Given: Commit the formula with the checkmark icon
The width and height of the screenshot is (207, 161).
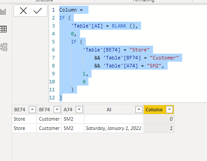Looking at the screenshot, I should click(38, 11).
